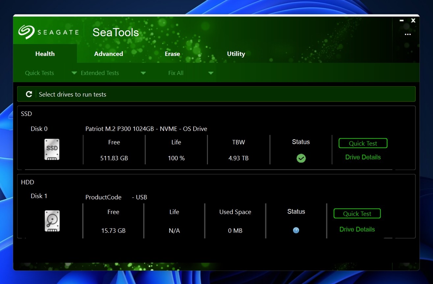This screenshot has width=433, height=284.
Task: Select the SSD drive icon for Disk 0
Action: [52, 150]
